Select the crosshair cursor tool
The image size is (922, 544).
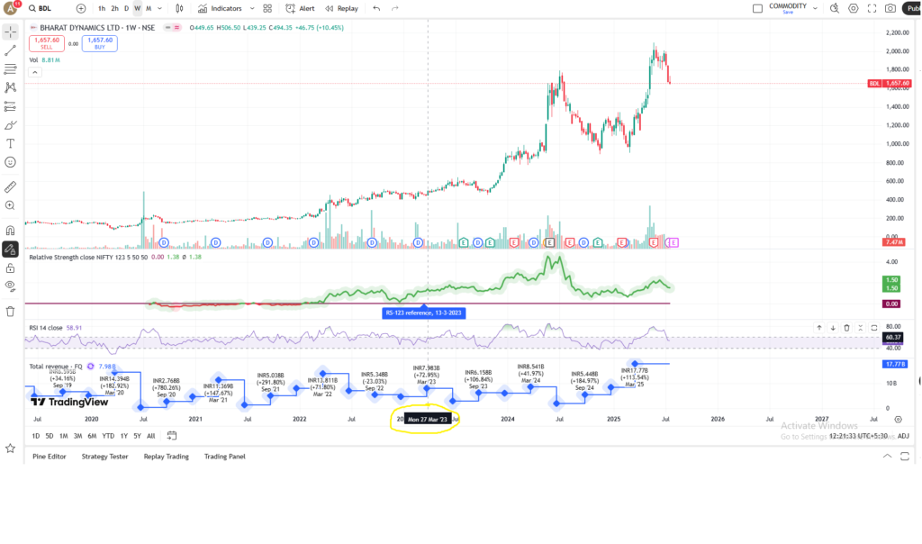[x=10, y=32]
